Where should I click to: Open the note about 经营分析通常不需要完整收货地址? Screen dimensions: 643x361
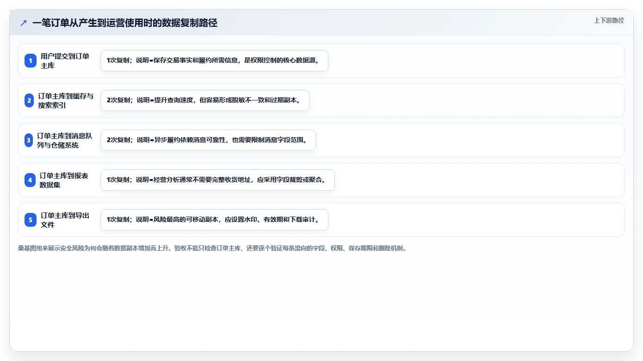coord(217,180)
